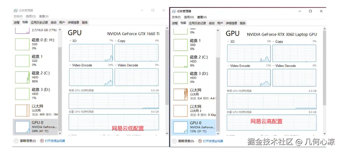Close the right Task Manager window

[321, 11]
